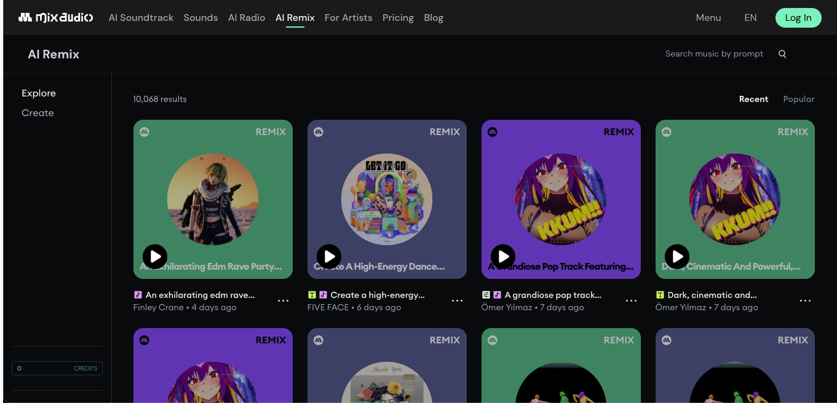Go to AI Soundtrack in navigation
The width and height of the screenshot is (837, 403).
tap(141, 18)
